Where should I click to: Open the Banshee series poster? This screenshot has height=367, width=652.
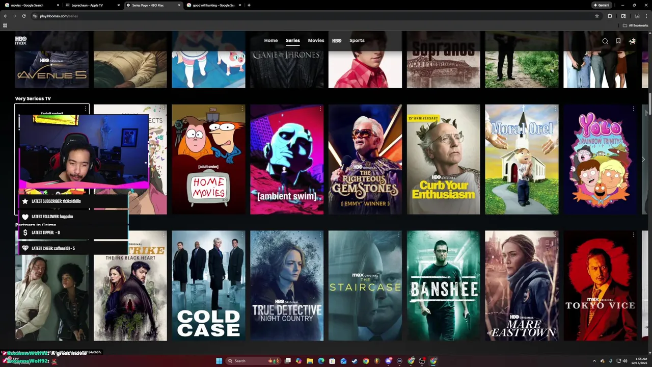pyautogui.click(x=443, y=285)
